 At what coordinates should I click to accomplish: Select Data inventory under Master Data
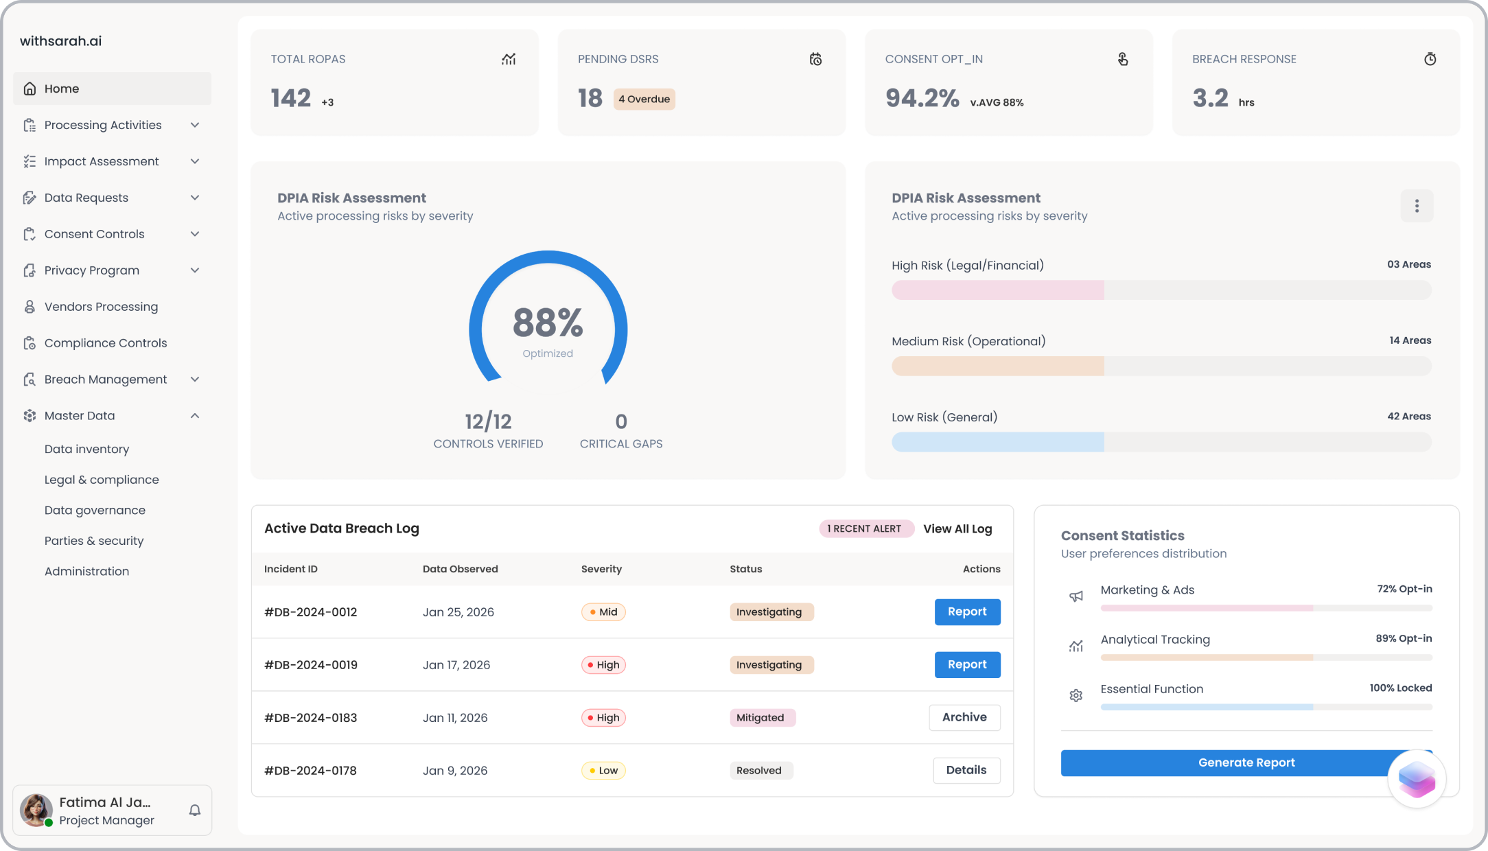tap(86, 449)
